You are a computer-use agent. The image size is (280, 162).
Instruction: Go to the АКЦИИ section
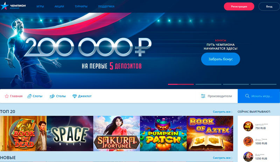(59, 6)
